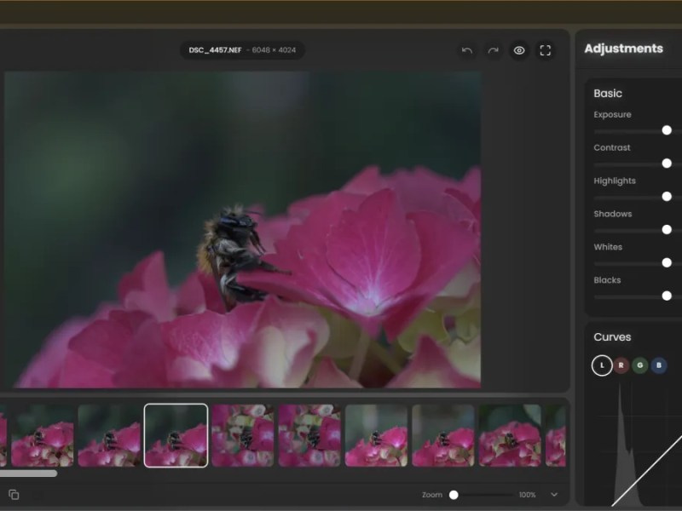Image resolution: width=682 pixels, height=511 pixels.
Task: Select the R curves channel
Action: coord(621,365)
